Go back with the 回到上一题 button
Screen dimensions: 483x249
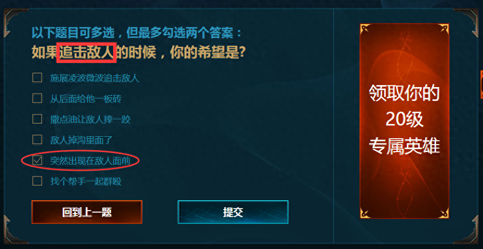pos(87,212)
